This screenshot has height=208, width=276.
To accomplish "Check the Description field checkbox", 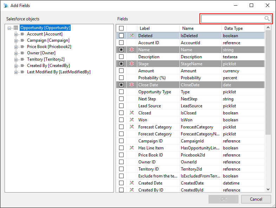I will pos(121,56).
